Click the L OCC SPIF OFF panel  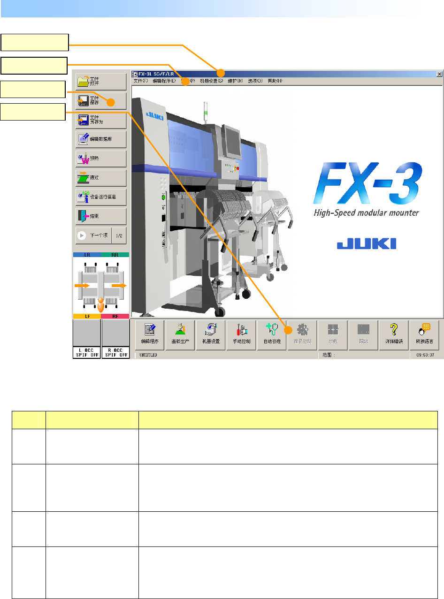click(87, 339)
